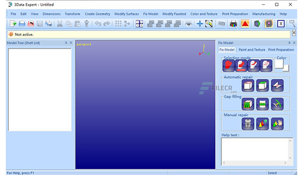Switch to the Paint and Texture tab
Screen dimensions: 303x175
click(x=252, y=50)
